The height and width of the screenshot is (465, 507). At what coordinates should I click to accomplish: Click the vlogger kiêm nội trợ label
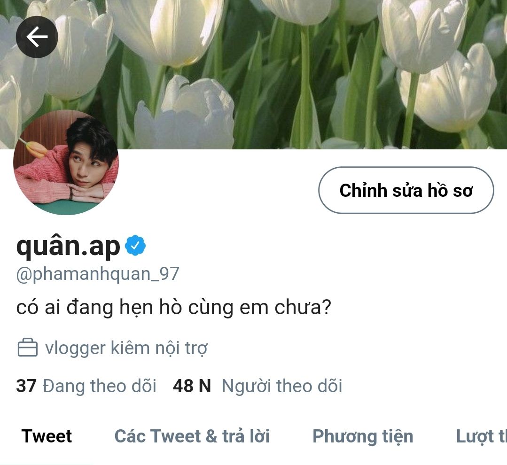(126, 349)
